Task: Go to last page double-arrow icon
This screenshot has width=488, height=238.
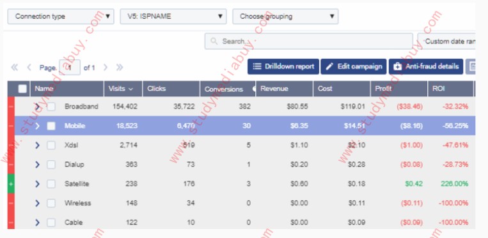Action: click(x=120, y=68)
